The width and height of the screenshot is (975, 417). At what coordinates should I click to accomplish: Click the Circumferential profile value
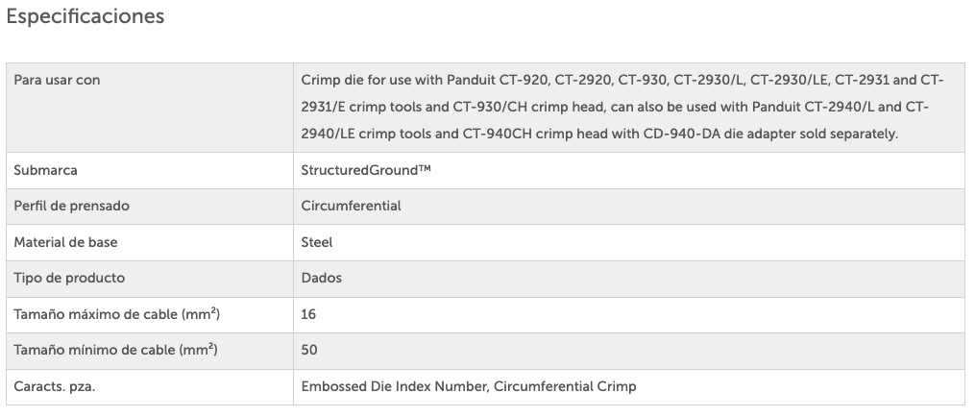(x=351, y=206)
